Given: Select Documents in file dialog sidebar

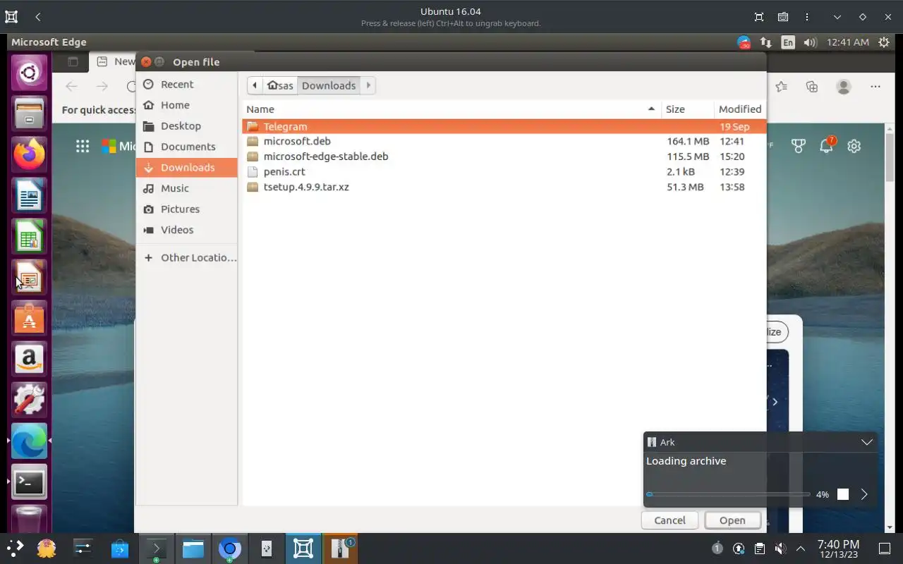Looking at the screenshot, I should [186, 147].
